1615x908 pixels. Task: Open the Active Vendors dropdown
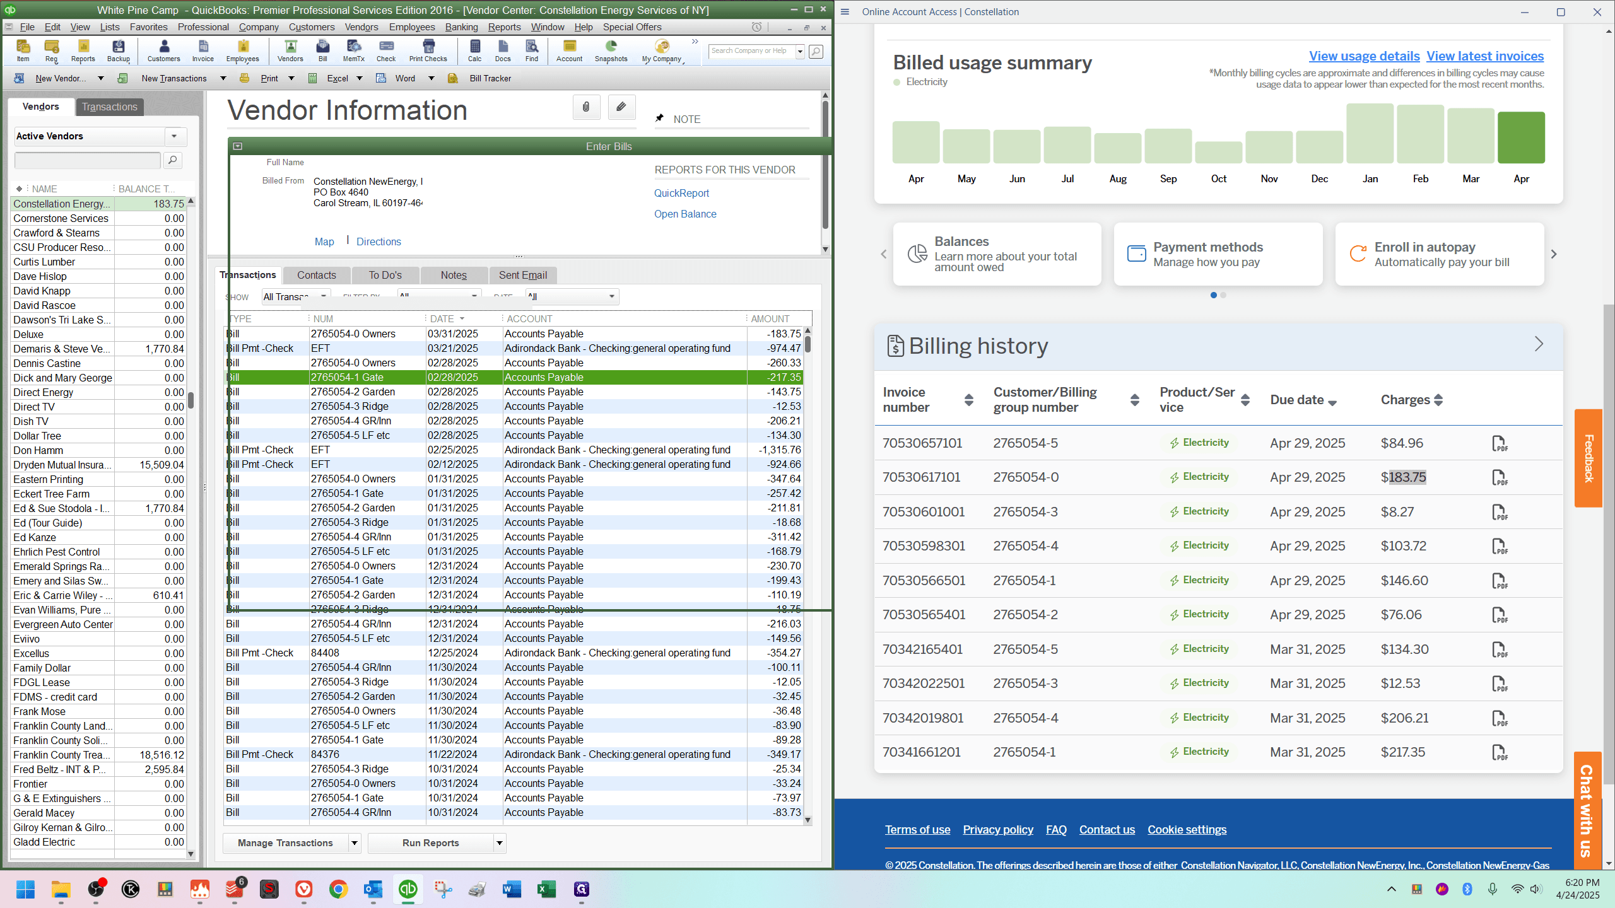pyautogui.click(x=175, y=136)
